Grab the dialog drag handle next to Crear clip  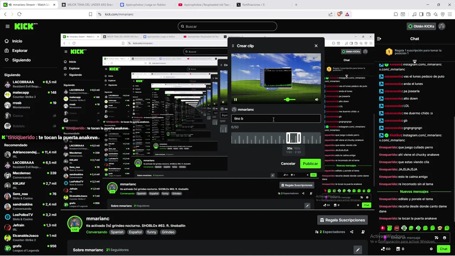tap(233, 46)
